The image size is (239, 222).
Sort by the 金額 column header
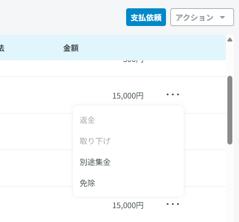(x=71, y=48)
